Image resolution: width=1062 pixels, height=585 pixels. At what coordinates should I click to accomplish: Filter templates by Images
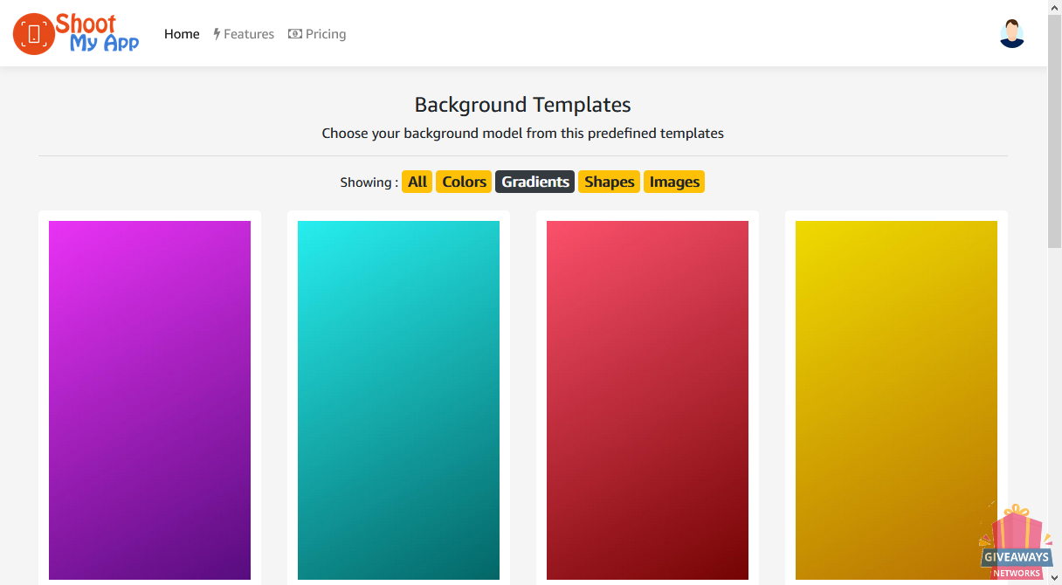[x=674, y=182]
